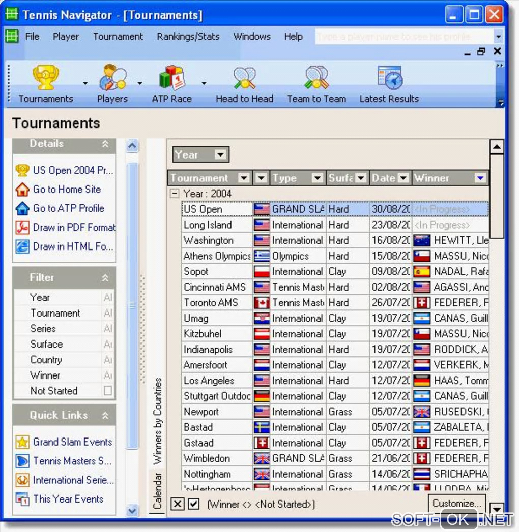
Task: Click the Go to ATP Profile blue house icon
Action: [22, 208]
